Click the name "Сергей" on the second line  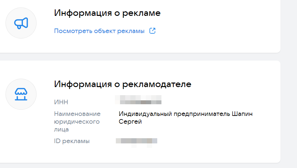[130, 122]
